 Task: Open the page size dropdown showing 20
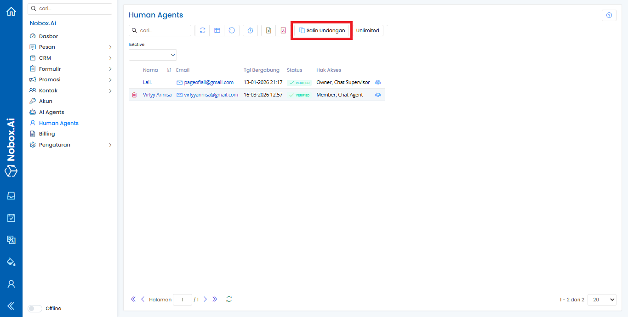(601, 300)
